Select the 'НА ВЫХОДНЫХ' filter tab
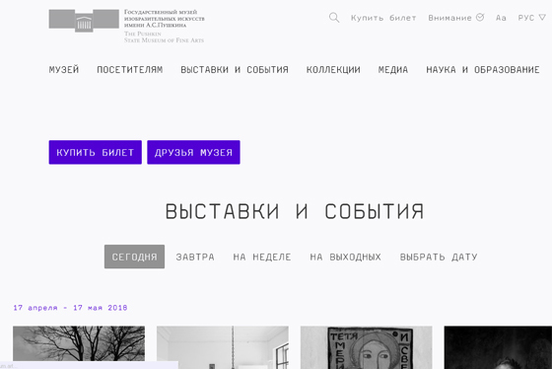 [345, 257]
